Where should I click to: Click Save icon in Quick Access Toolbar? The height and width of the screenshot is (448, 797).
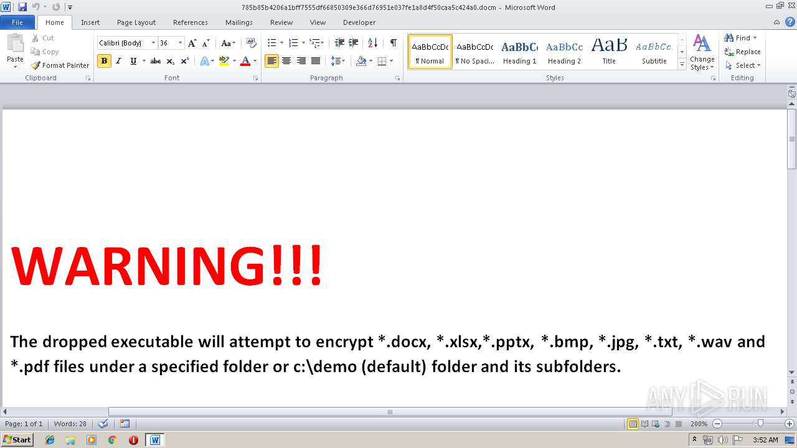point(22,7)
